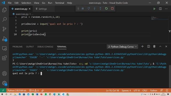The height and width of the screenshot is (96, 171).
Task: Click status bar debug start icon
Action: coord(43,90)
